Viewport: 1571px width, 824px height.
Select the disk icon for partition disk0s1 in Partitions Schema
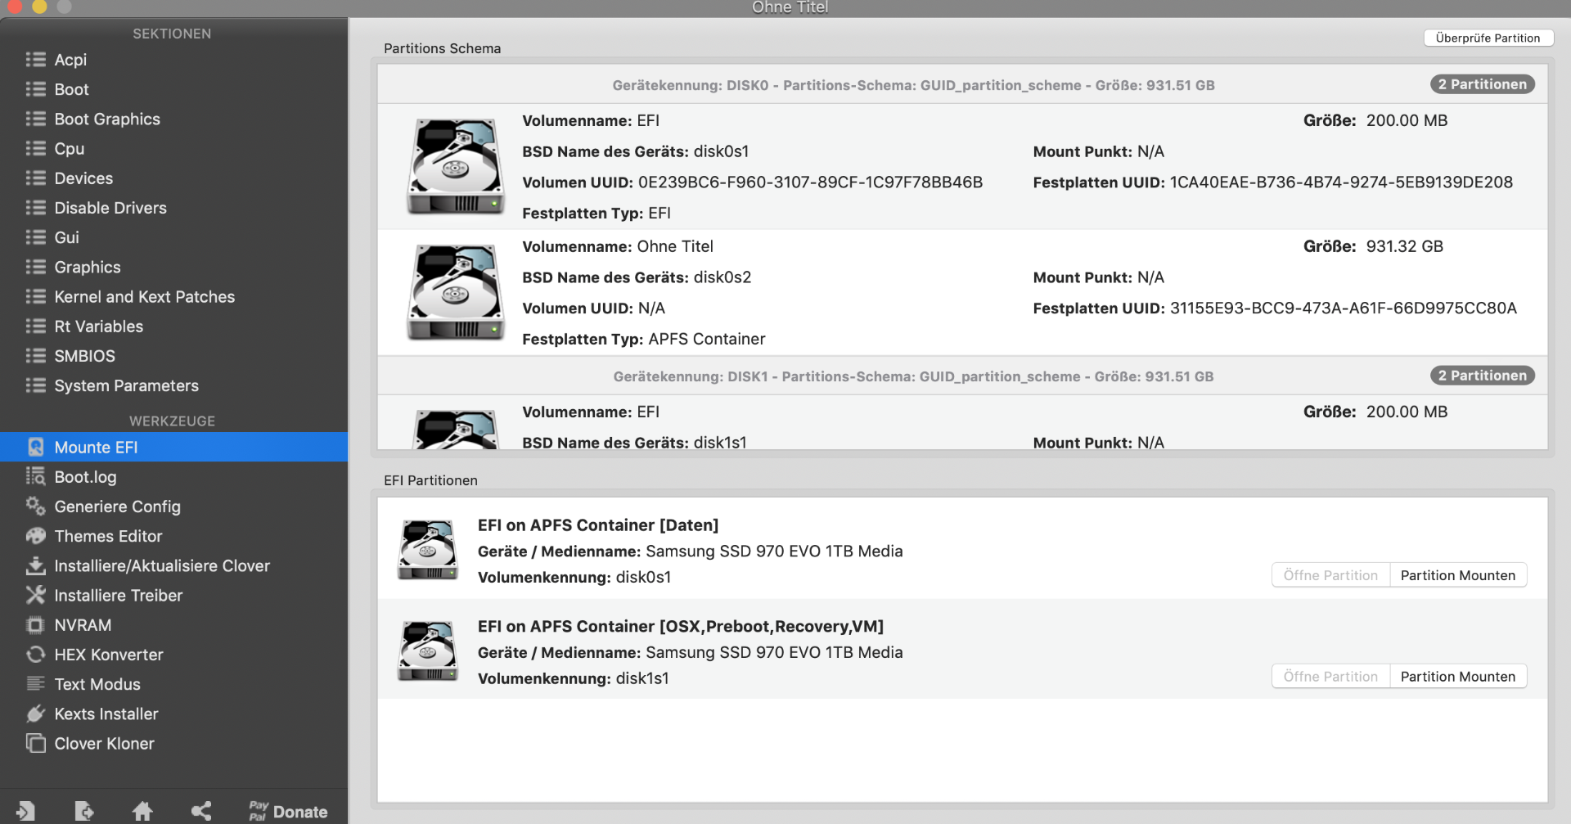pos(456,166)
